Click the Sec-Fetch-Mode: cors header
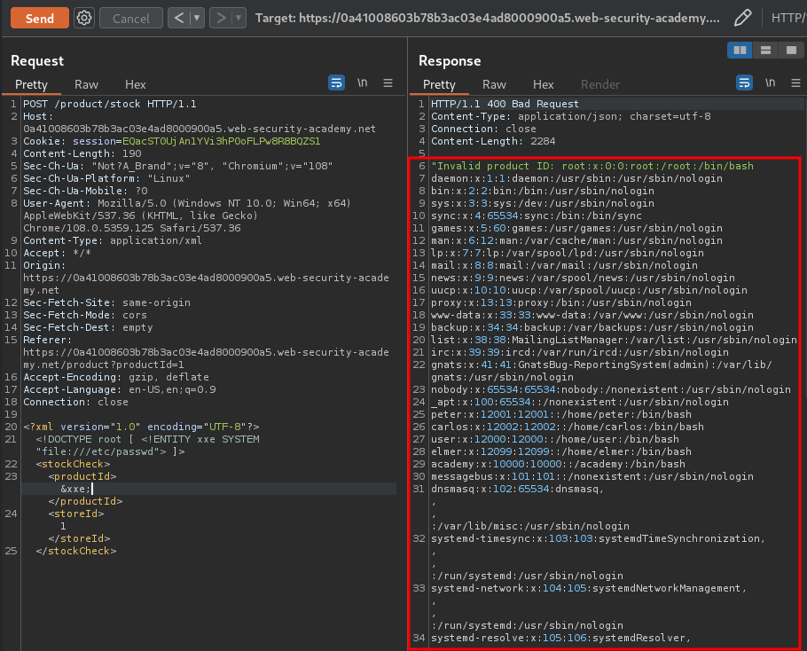 [x=85, y=315]
